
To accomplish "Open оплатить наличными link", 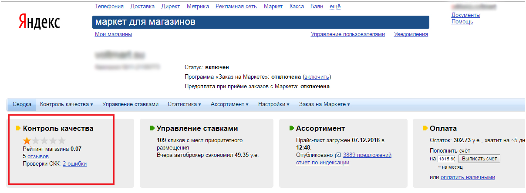I will pyautogui.click(x=468, y=177).
